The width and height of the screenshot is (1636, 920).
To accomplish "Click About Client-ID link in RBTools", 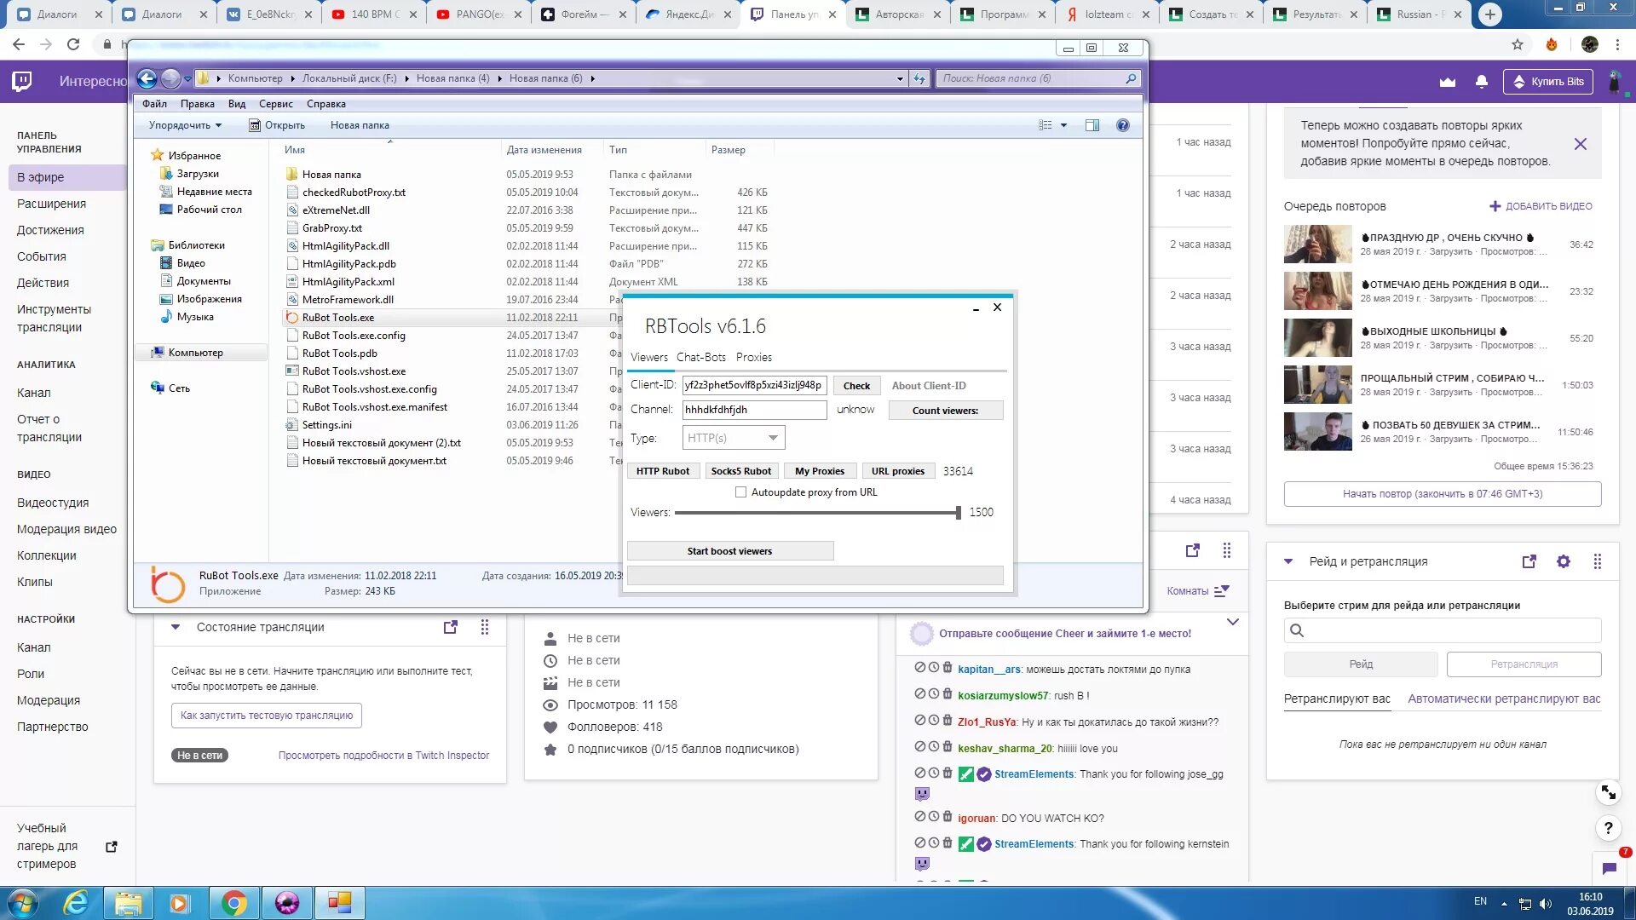I will 929,386.
